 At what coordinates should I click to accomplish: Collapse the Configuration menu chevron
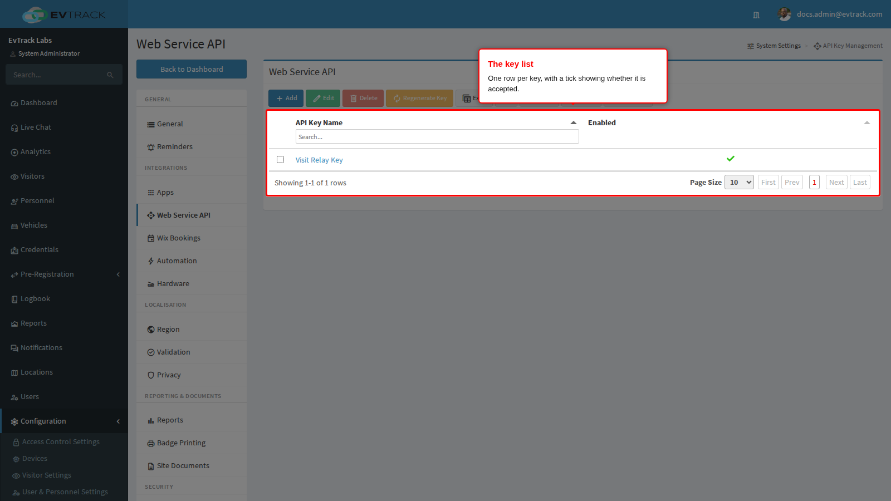(118, 421)
